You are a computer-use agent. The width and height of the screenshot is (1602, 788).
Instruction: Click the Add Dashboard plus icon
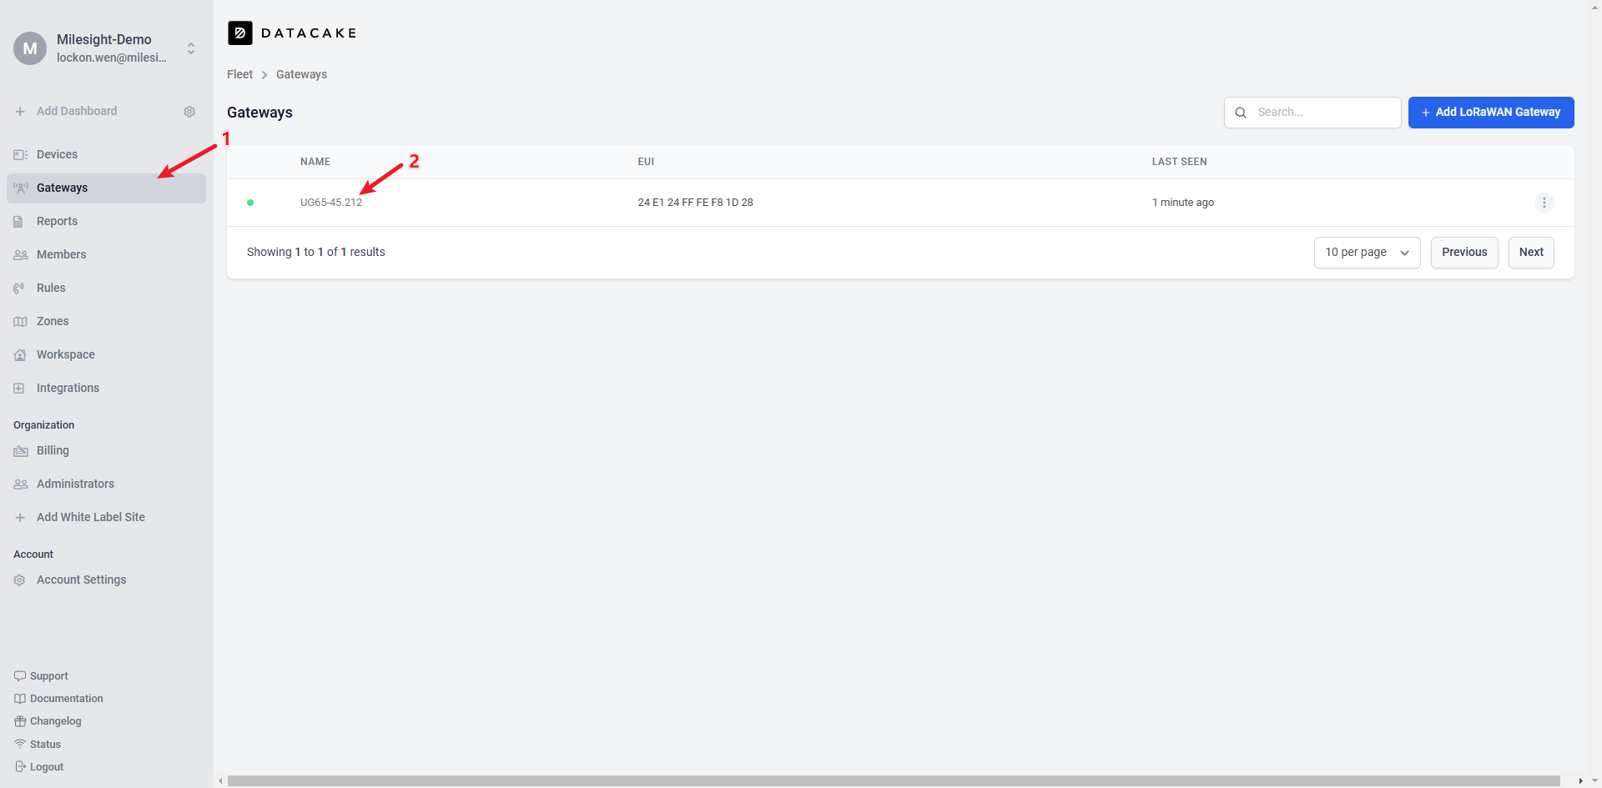point(20,112)
